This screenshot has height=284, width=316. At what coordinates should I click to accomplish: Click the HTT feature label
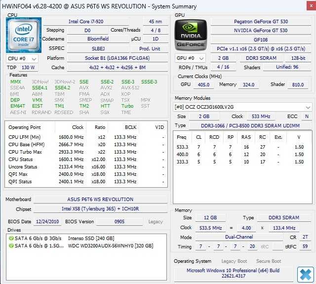(105, 106)
